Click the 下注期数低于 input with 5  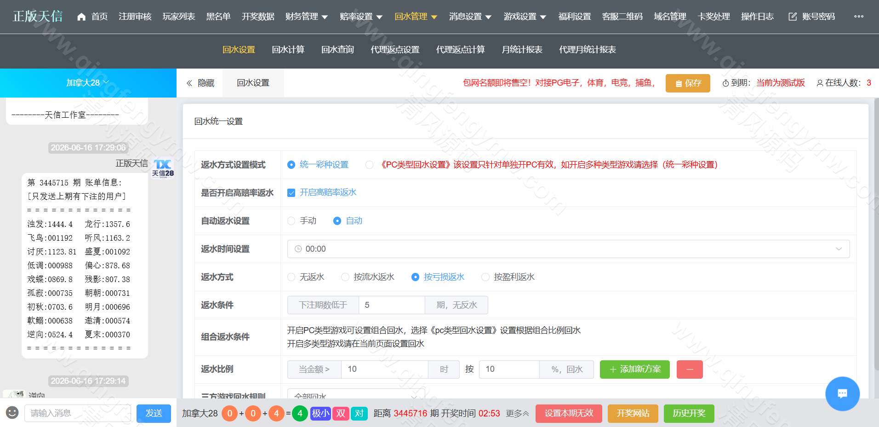tap(392, 305)
